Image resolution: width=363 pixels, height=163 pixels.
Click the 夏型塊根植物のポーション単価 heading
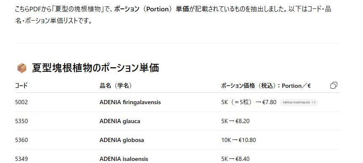point(96,68)
